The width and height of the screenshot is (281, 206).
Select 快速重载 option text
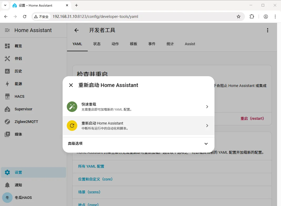pyautogui.click(x=89, y=104)
